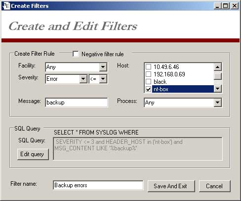Click the Create Filters title bar app icon
Screen dimensions: 241x201
(6, 6)
